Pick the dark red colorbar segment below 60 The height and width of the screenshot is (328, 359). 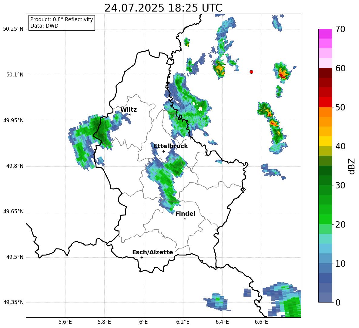[x=325, y=73]
